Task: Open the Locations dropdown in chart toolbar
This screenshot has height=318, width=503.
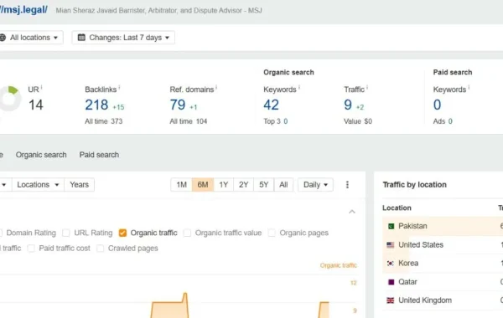Action: [x=38, y=185]
